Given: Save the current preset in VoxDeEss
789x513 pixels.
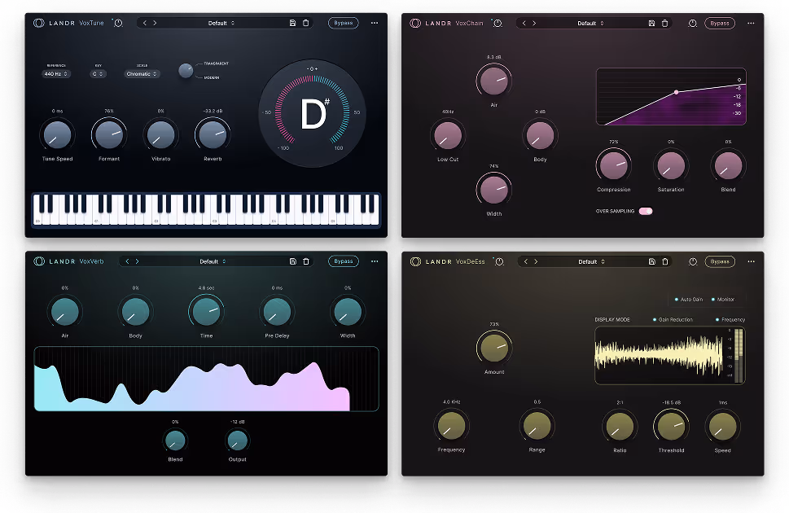Looking at the screenshot, I should [x=651, y=261].
